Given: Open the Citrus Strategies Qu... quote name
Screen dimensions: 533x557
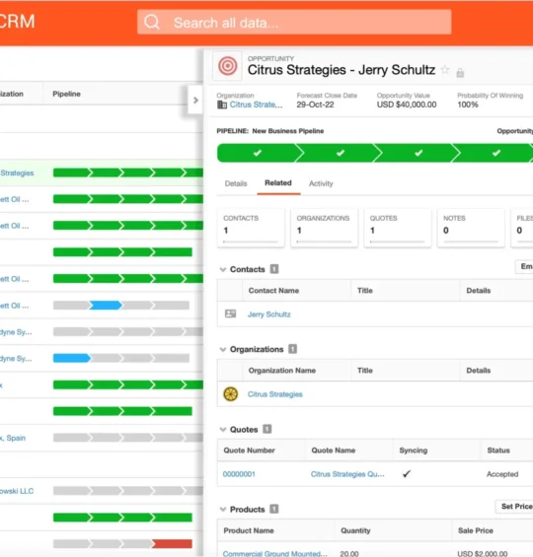Looking at the screenshot, I should click(x=347, y=474).
